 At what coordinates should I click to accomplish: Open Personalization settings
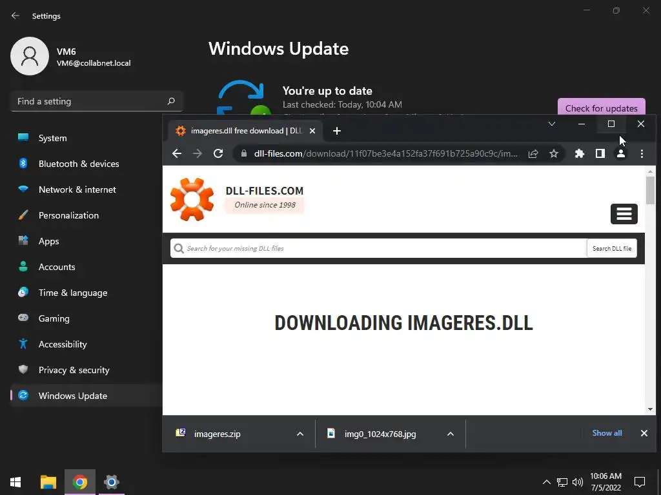pos(86,215)
